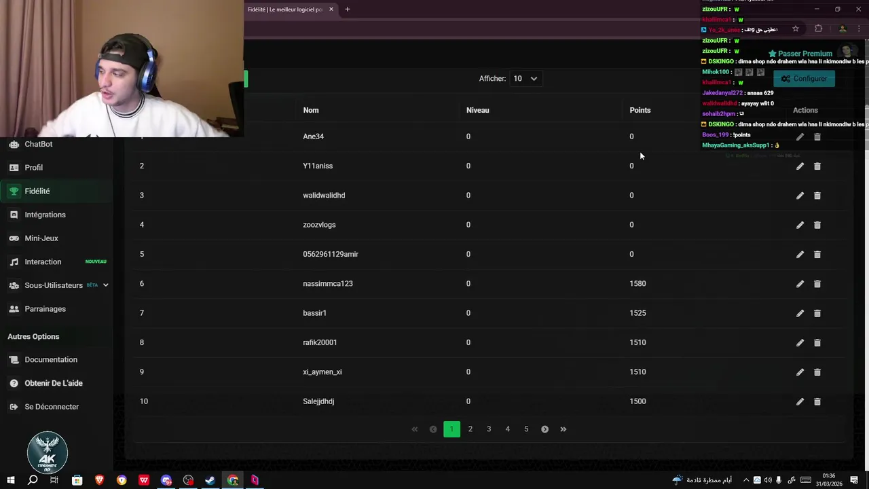Edit the nassimmca123 entry
This screenshot has width=869, height=489.
[800, 284]
